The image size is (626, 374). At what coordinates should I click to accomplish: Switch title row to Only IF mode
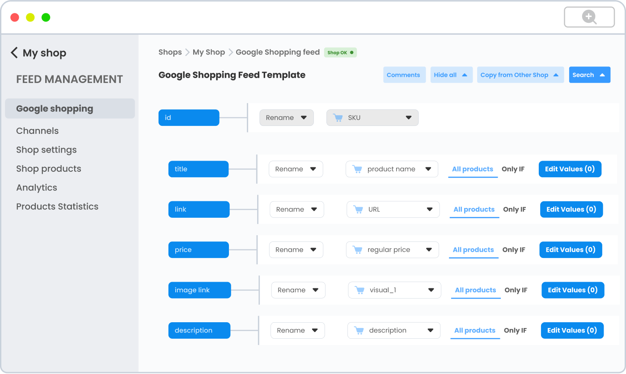(x=513, y=169)
